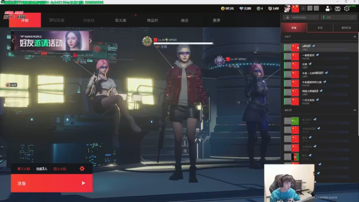
Task: Show the next banner with right arrow
Action: coord(91,41)
